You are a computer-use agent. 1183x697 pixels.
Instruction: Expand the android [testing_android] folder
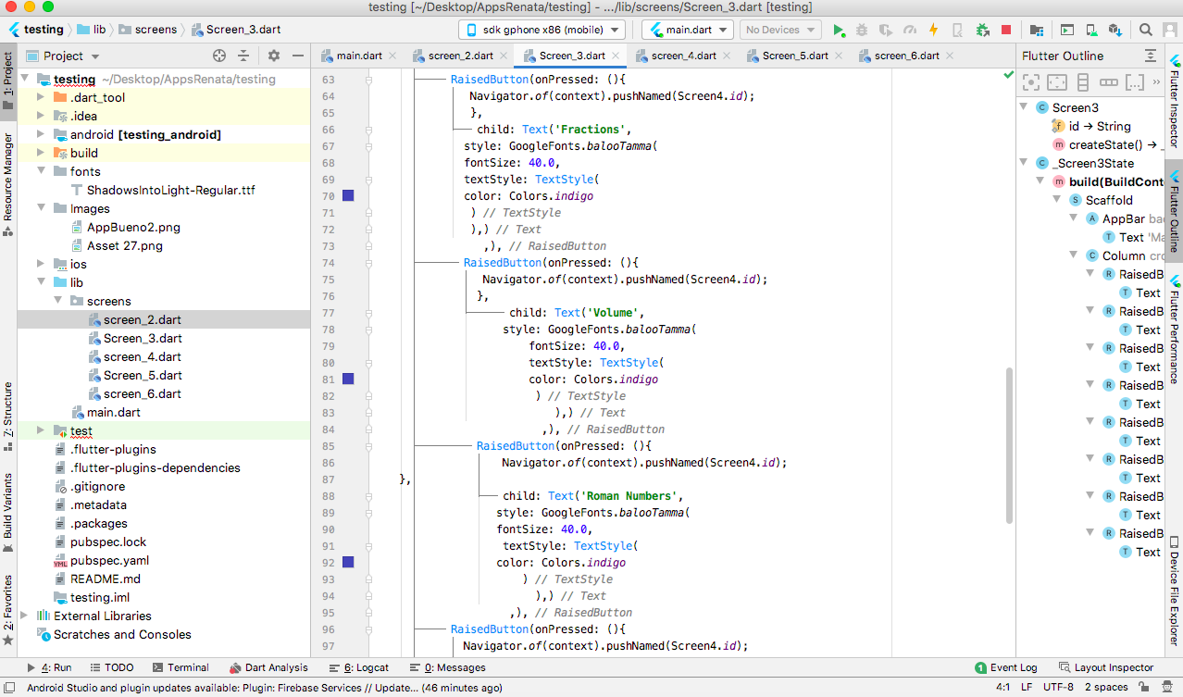(x=40, y=134)
